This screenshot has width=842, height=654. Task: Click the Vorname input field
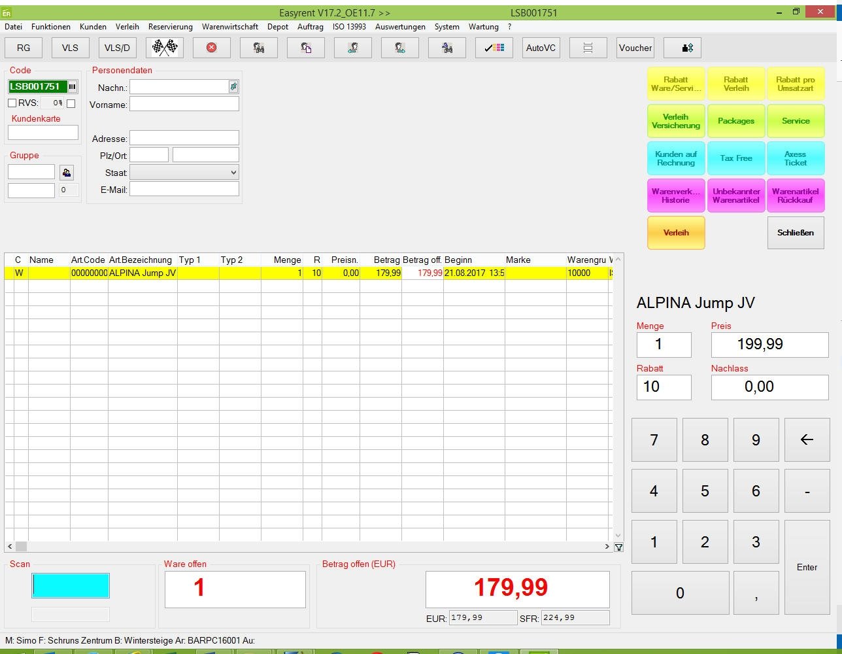tap(184, 104)
